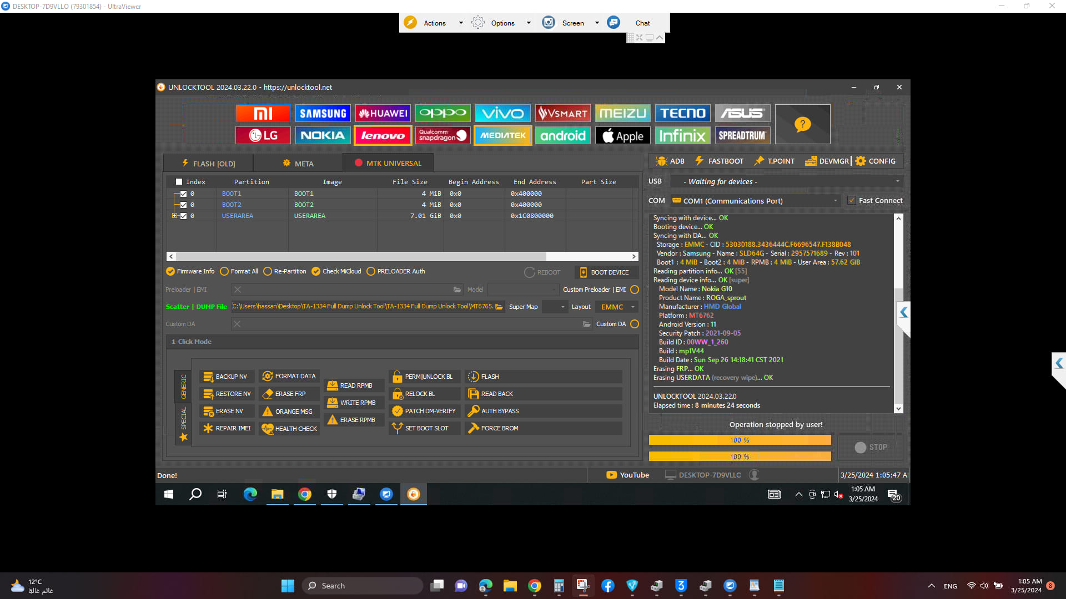Enable Custom DA radio button
The width and height of the screenshot is (1066, 599).
[x=635, y=324]
